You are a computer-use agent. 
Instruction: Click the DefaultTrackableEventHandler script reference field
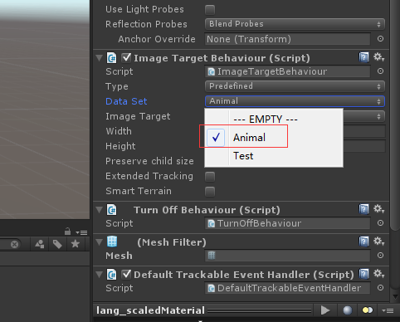pos(287,288)
